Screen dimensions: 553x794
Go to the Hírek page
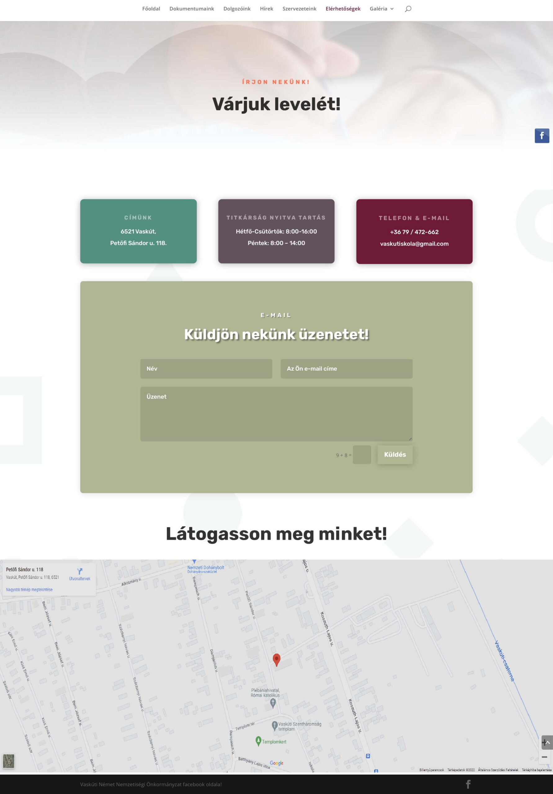pyautogui.click(x=266, y=9)
